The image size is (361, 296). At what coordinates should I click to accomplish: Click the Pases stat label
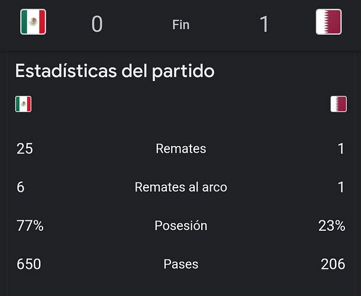click(180, 264)
